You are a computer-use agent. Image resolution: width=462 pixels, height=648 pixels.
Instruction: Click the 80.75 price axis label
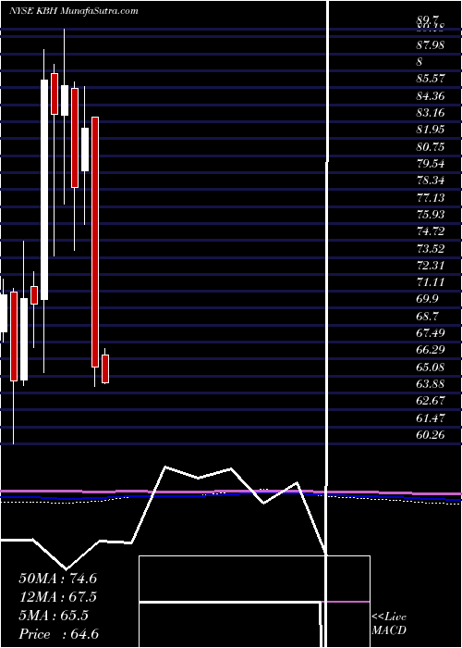coord(431,146)
